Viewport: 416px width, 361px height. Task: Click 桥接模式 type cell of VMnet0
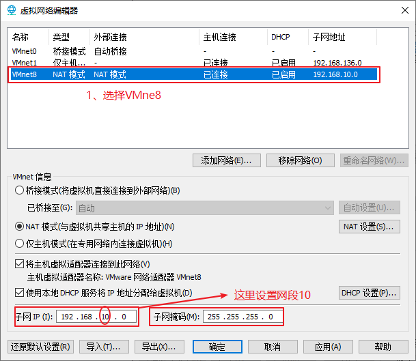[69, 51]
